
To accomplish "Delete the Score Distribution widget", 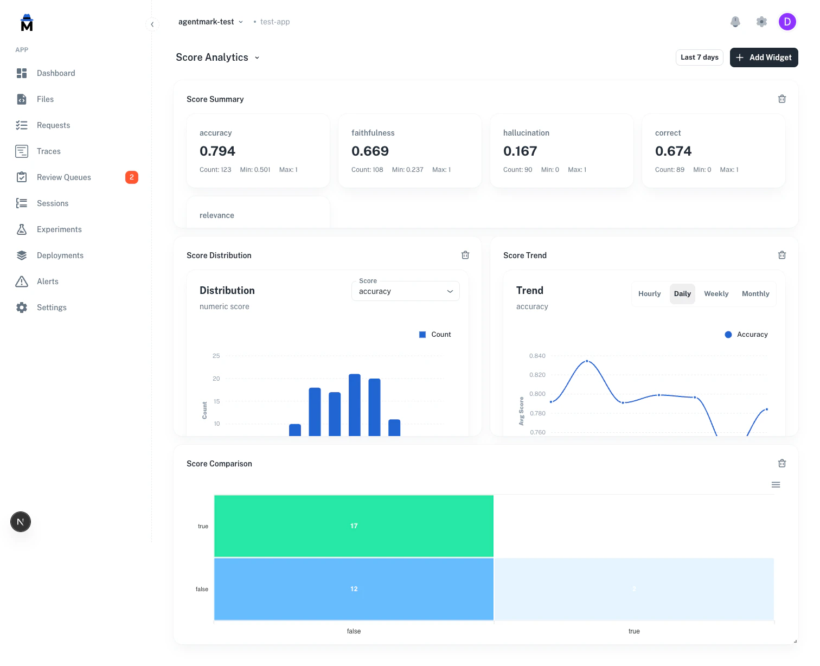I will click(x=465, y=255).
